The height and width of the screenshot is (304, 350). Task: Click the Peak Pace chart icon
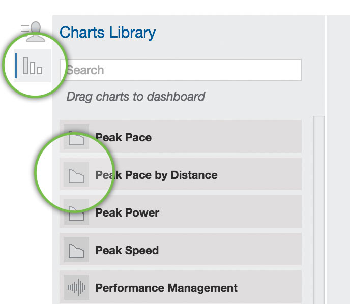(76, 137)
